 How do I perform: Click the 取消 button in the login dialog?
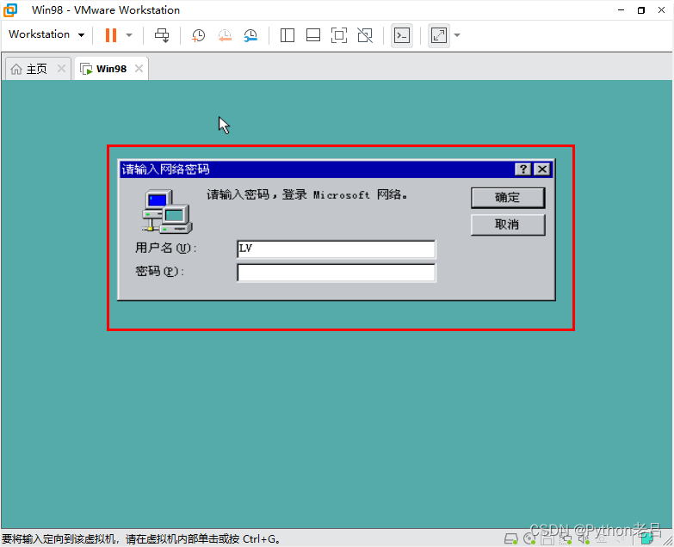click(x=508, y=224)
